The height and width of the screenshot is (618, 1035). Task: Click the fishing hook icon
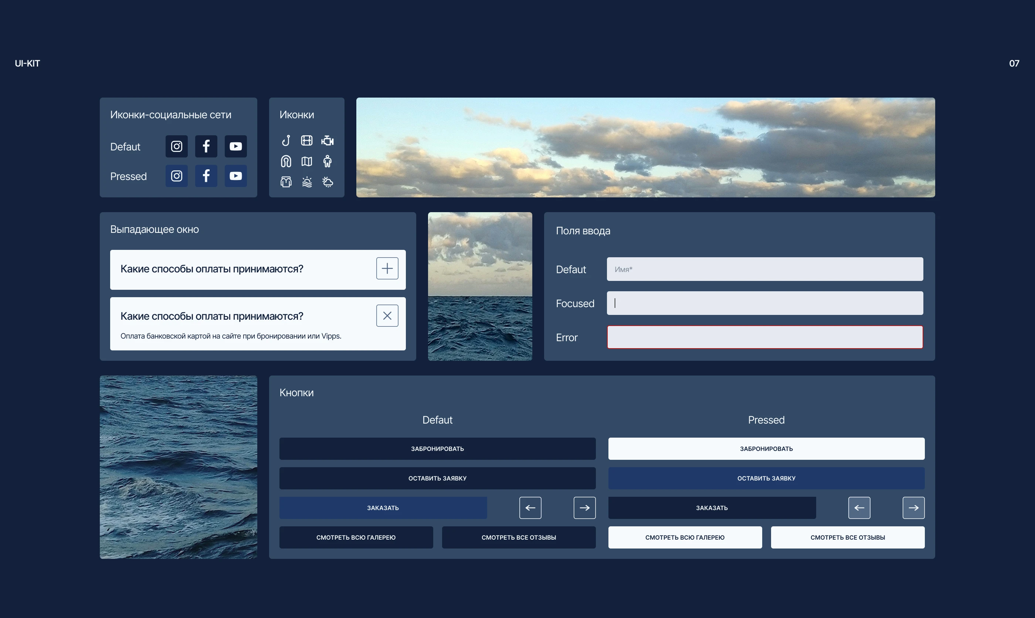tap(286, 140)
